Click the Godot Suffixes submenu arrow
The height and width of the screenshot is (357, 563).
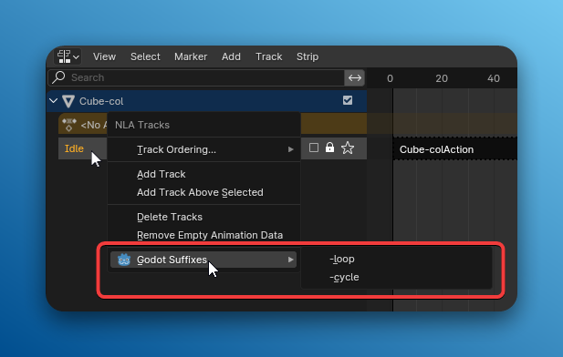pyautogui.click(x=290, y=260)
